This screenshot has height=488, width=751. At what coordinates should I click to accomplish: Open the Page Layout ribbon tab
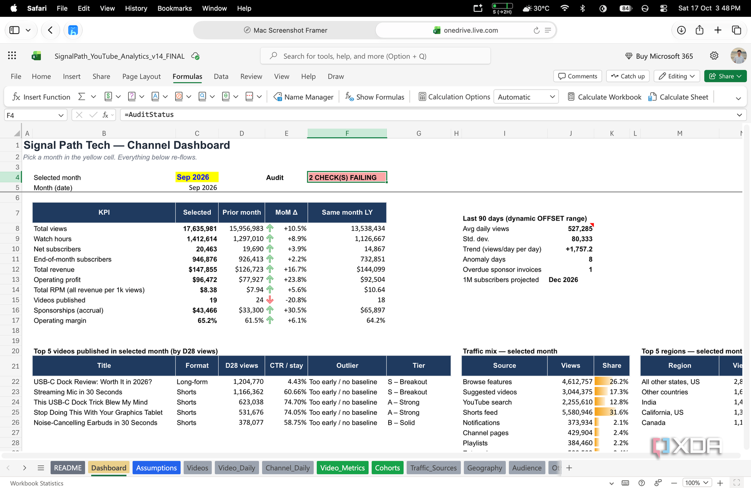click(x=142, y=76)
